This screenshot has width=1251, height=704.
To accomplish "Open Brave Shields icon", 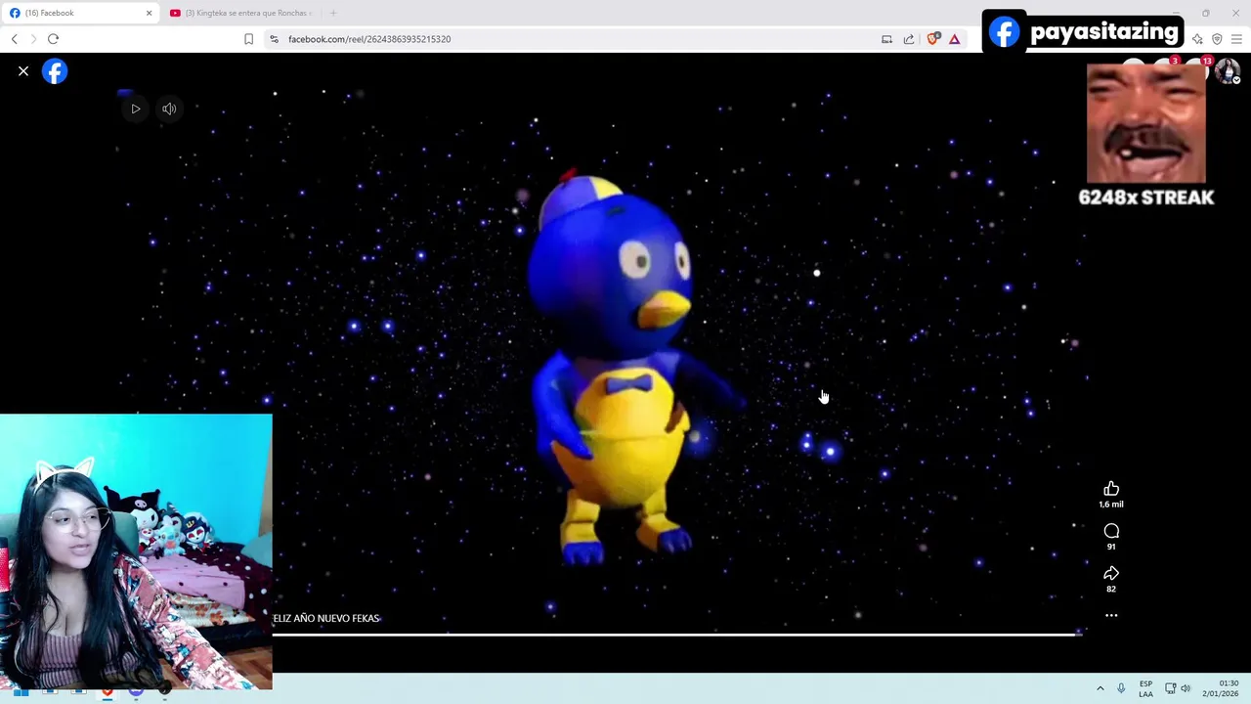I will point(932,38).
